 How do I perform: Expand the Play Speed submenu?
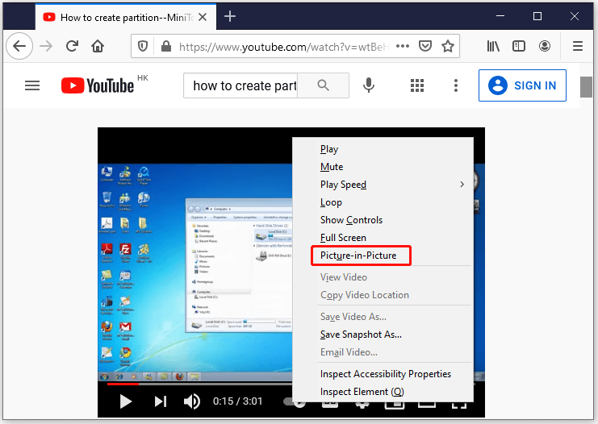point(391,185)
